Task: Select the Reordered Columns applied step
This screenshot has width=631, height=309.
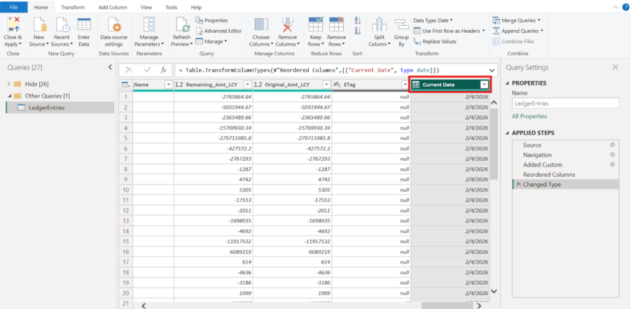Action: (549, 174)
